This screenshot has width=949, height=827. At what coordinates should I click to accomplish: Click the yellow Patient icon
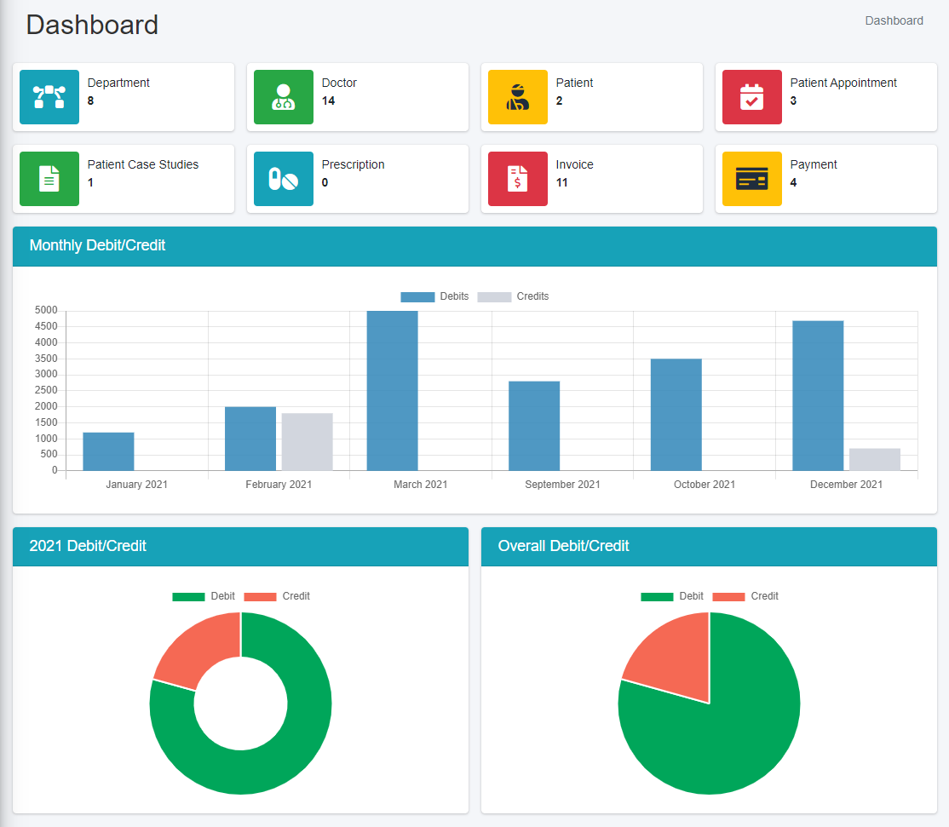[518, 97]
